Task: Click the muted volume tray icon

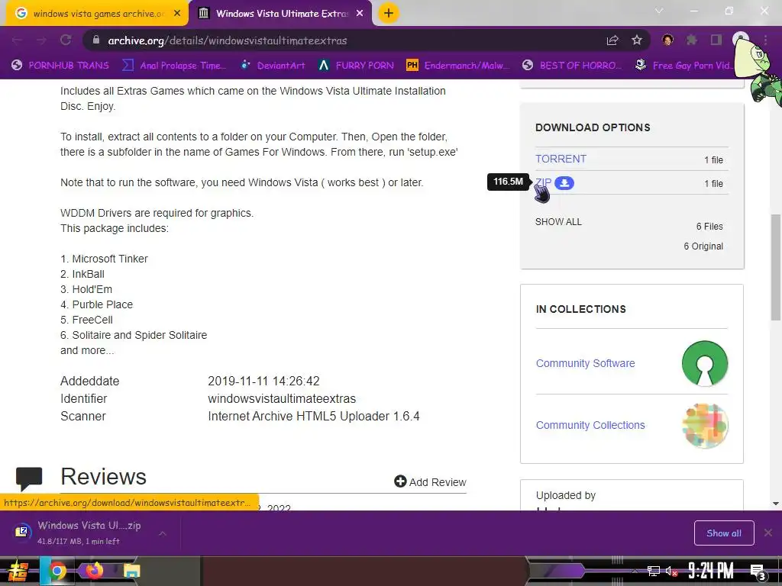Action: pos(671,571)
